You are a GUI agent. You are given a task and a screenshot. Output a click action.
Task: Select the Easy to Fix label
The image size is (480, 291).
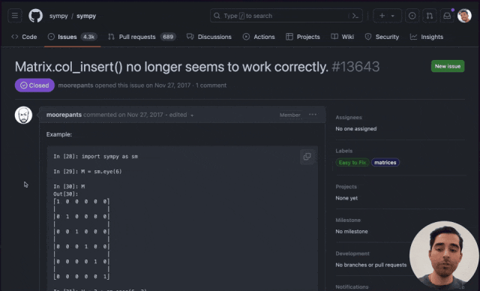(352, 163)
